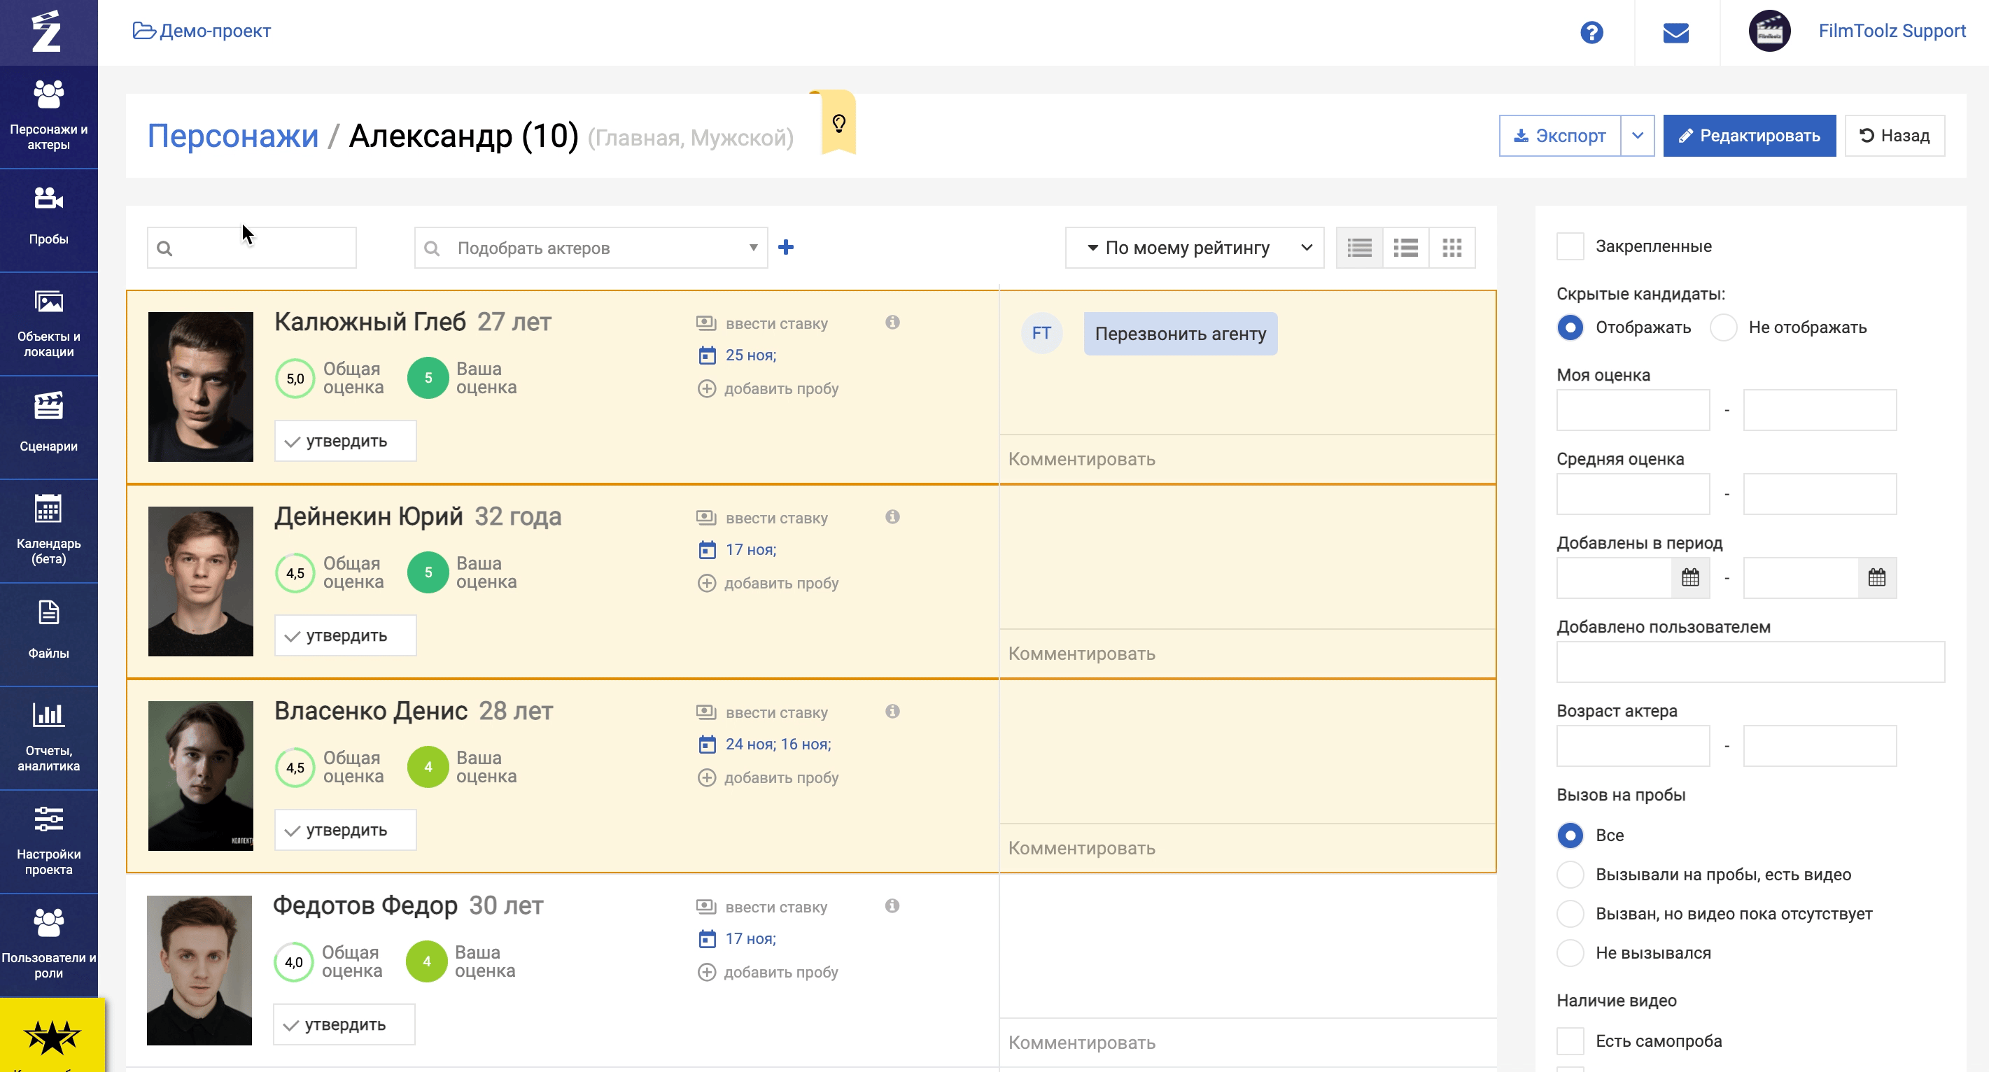Open the По моему рейтингу sort dropdown
Screen dimensions: 1989x1072
(1194, 248)
